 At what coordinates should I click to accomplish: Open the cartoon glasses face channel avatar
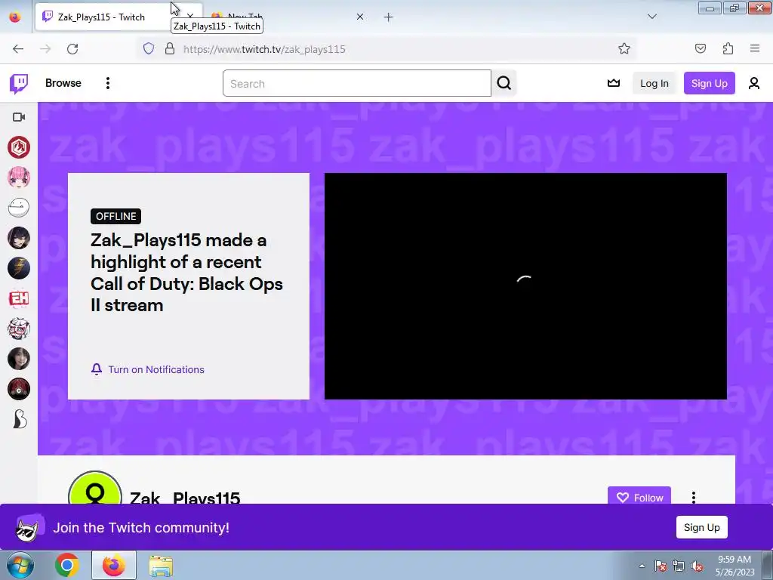point(19,329)
